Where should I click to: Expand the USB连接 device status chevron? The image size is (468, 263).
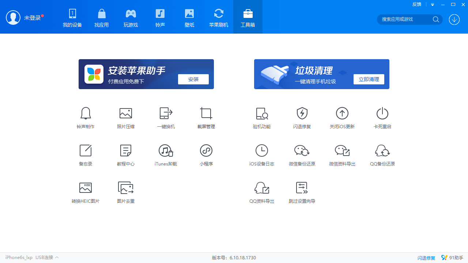pos(57,258)
